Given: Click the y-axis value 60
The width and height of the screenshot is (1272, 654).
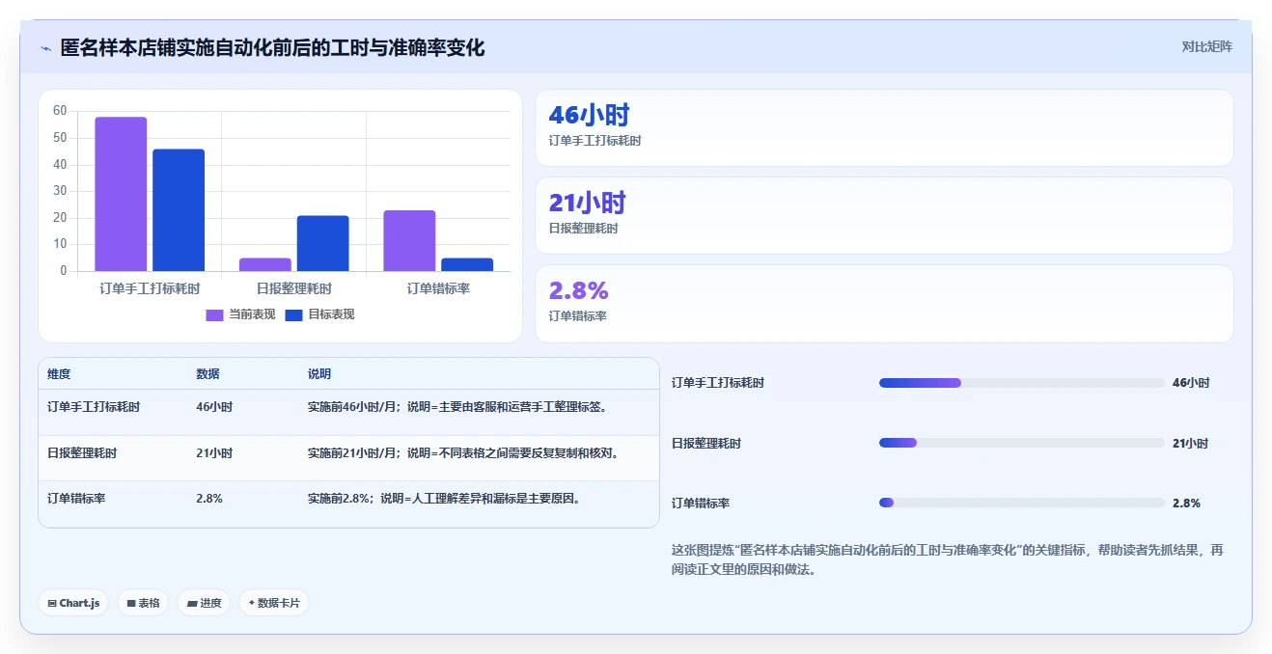Looking at the screenshot, I should click(60, 111).
